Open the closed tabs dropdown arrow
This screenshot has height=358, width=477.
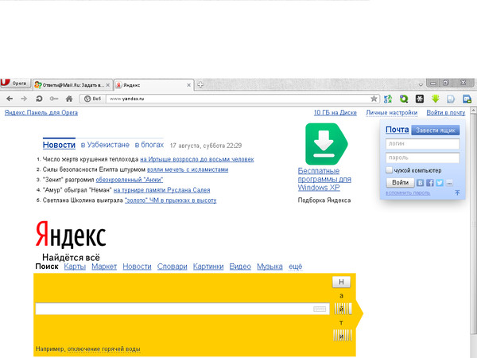[x=421, y=84]
